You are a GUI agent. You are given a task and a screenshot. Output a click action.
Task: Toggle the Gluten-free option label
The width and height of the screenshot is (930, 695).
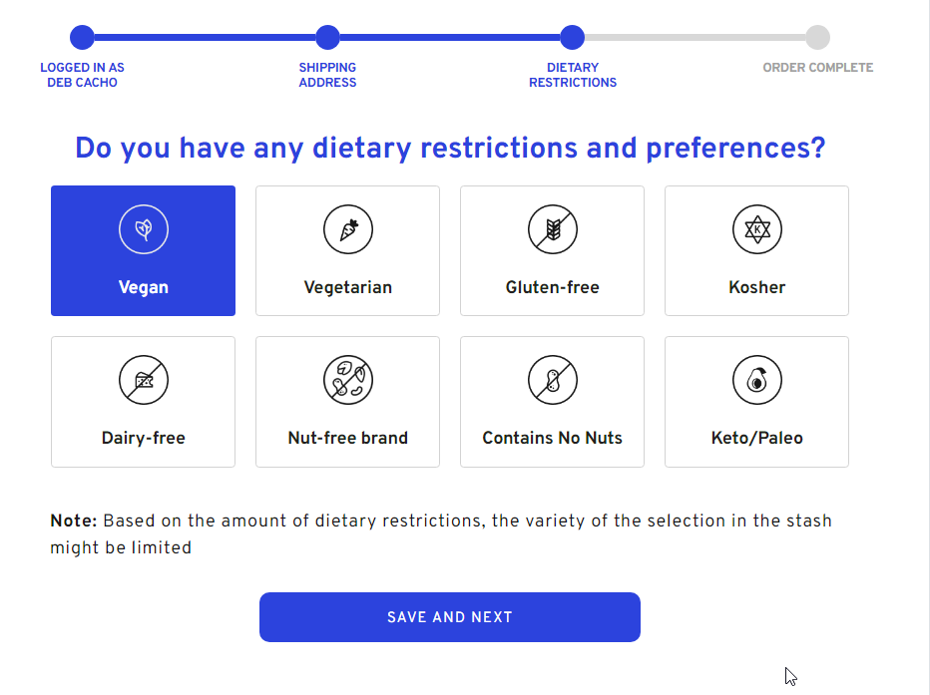point(553,287)
